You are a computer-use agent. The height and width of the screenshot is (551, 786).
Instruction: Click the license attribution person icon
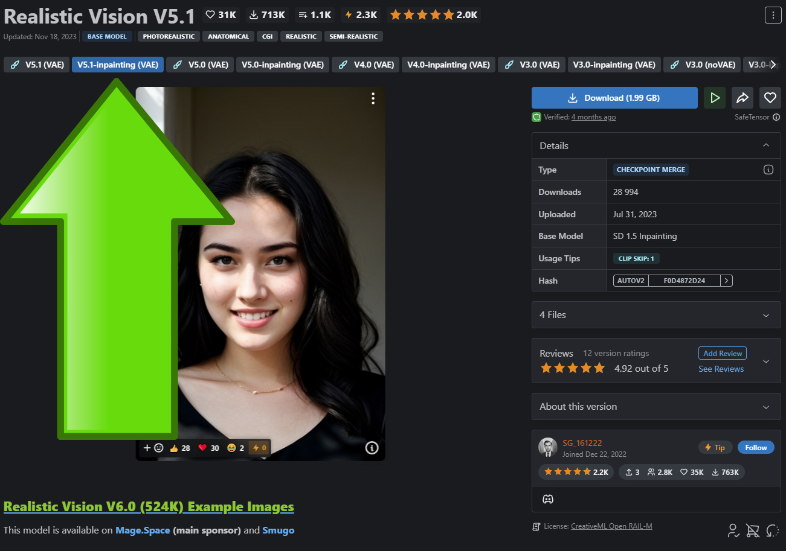[x=733, y=530]
